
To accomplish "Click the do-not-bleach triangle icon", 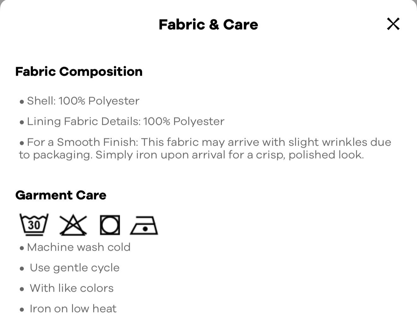I will [73, 225].
